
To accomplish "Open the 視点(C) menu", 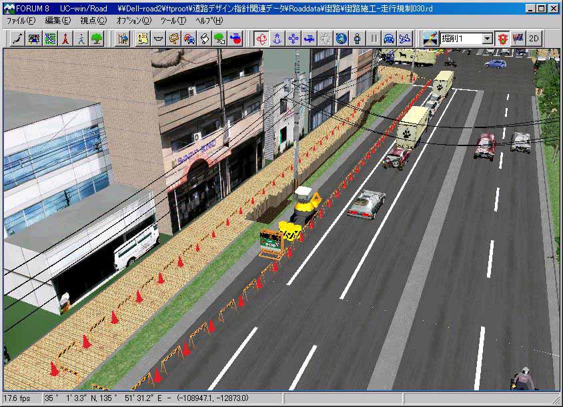I will click(93, 21).
